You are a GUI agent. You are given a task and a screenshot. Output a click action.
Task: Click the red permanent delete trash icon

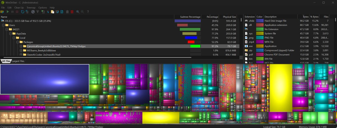click(72, 12)
